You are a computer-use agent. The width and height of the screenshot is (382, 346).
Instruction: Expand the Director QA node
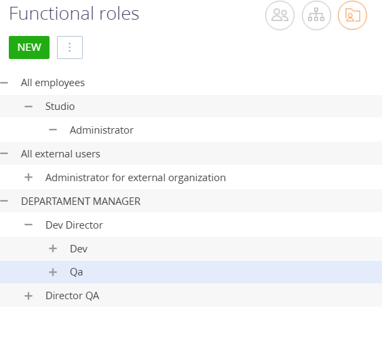coord(28,296)
